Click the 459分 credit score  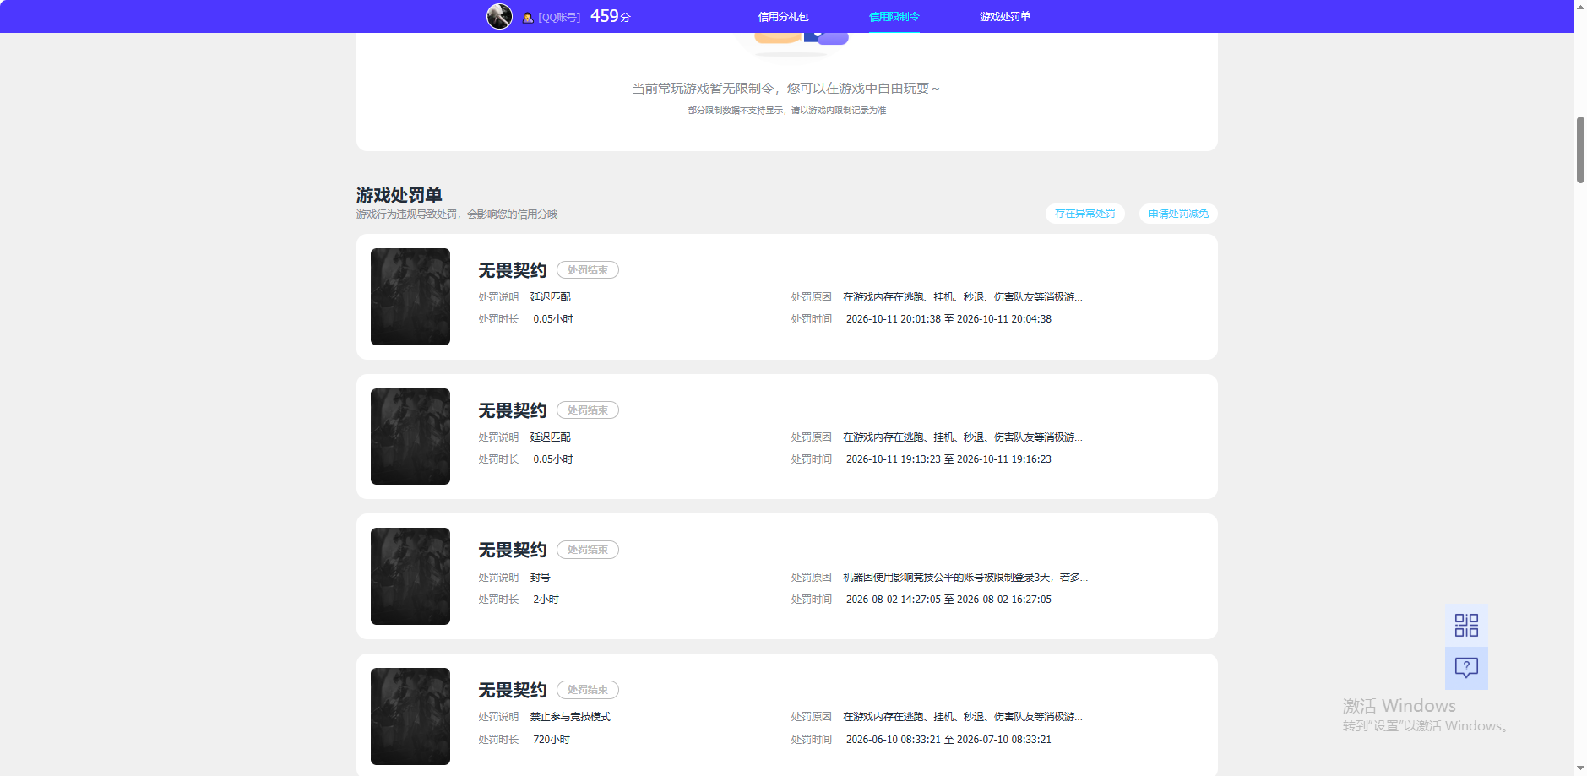[x=610, y=16]
